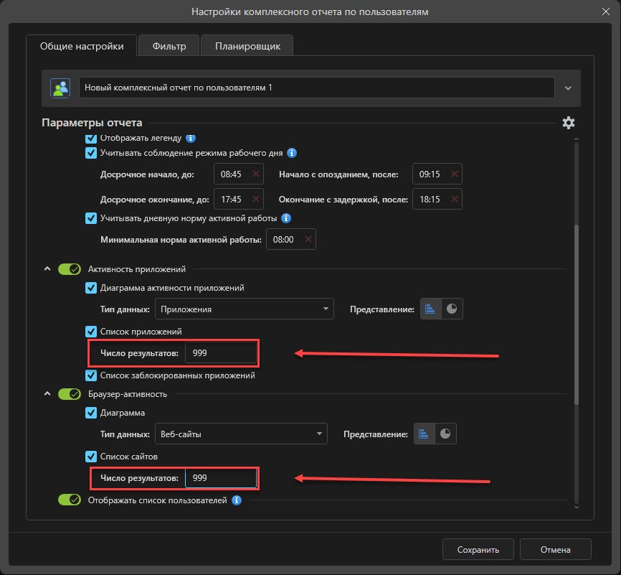Uncheck 'Диаграмма активности приложений'
Image resolution: width=621 pixels, height=575 pixels.
coord(91,287)
